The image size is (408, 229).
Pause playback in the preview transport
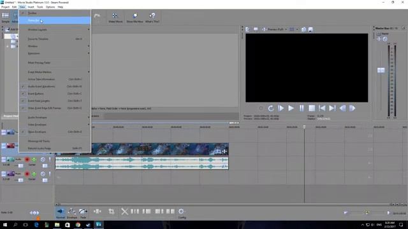click(x=302, y=108)
